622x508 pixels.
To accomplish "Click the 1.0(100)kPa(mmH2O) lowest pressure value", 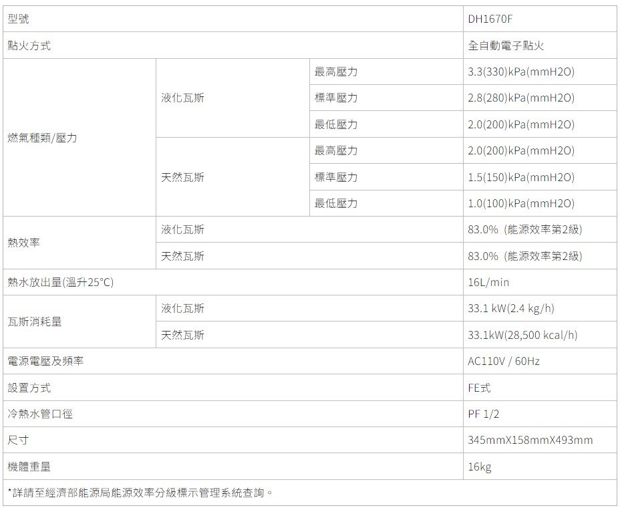I will click(x=521, y=203).
